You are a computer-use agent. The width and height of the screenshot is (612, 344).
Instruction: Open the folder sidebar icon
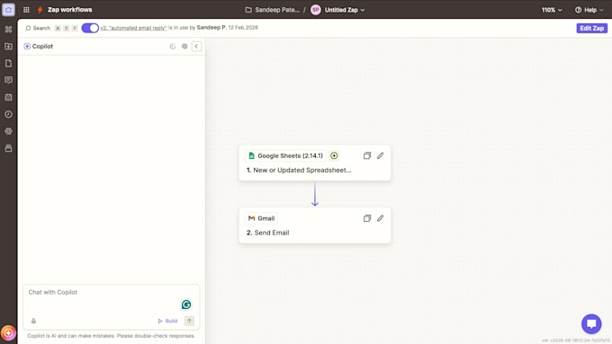(x=9, y=47)
